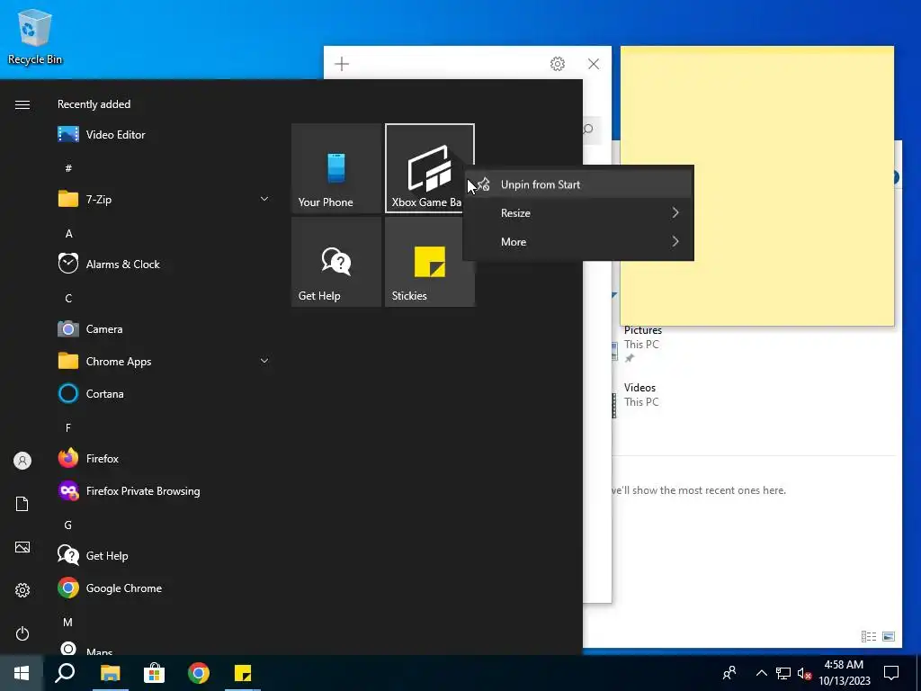Screen dimensions: 921x691
Task: Open Documents from the Start sidebar
Action: [22, 504]
